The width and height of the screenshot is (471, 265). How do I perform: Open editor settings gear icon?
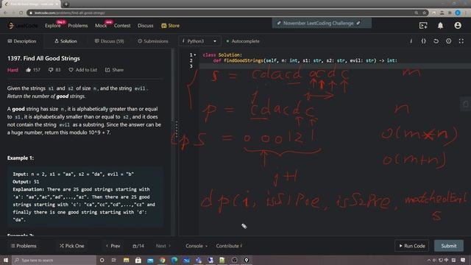pos(448,41)
